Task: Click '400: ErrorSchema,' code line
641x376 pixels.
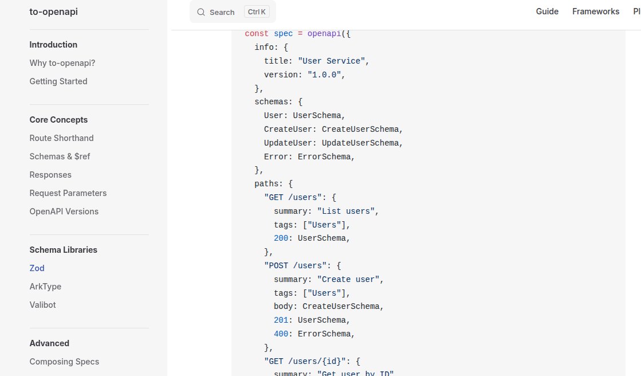Action: click(314, 334)
